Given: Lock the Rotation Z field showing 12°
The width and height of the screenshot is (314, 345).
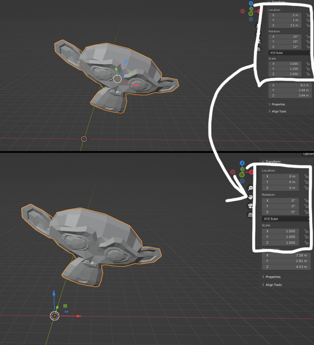Looking at the screenshot, I should click(x=308, y=47).
